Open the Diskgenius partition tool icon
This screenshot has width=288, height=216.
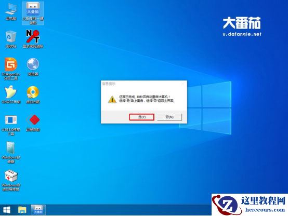(11, 69)
